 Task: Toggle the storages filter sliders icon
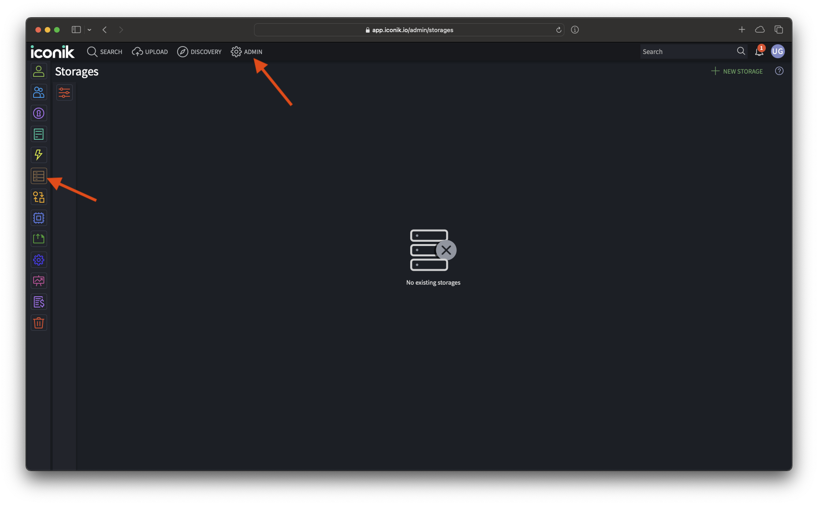[64, 93]
